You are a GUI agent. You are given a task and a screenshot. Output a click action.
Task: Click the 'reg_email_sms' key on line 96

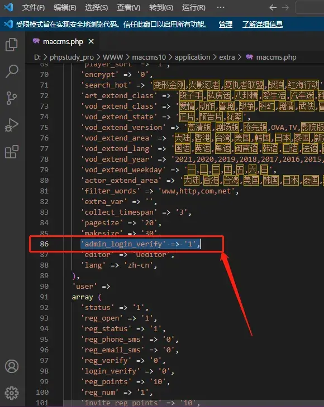point(112,350)
